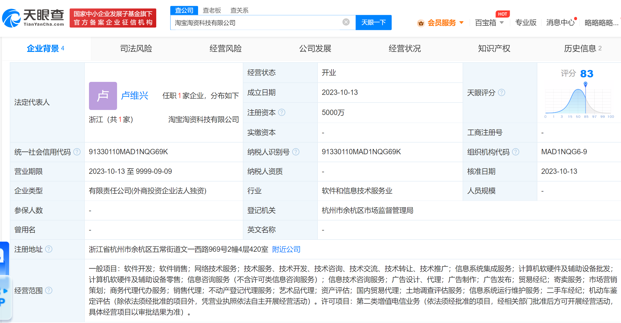Click the Tianyancha logo

33,18
